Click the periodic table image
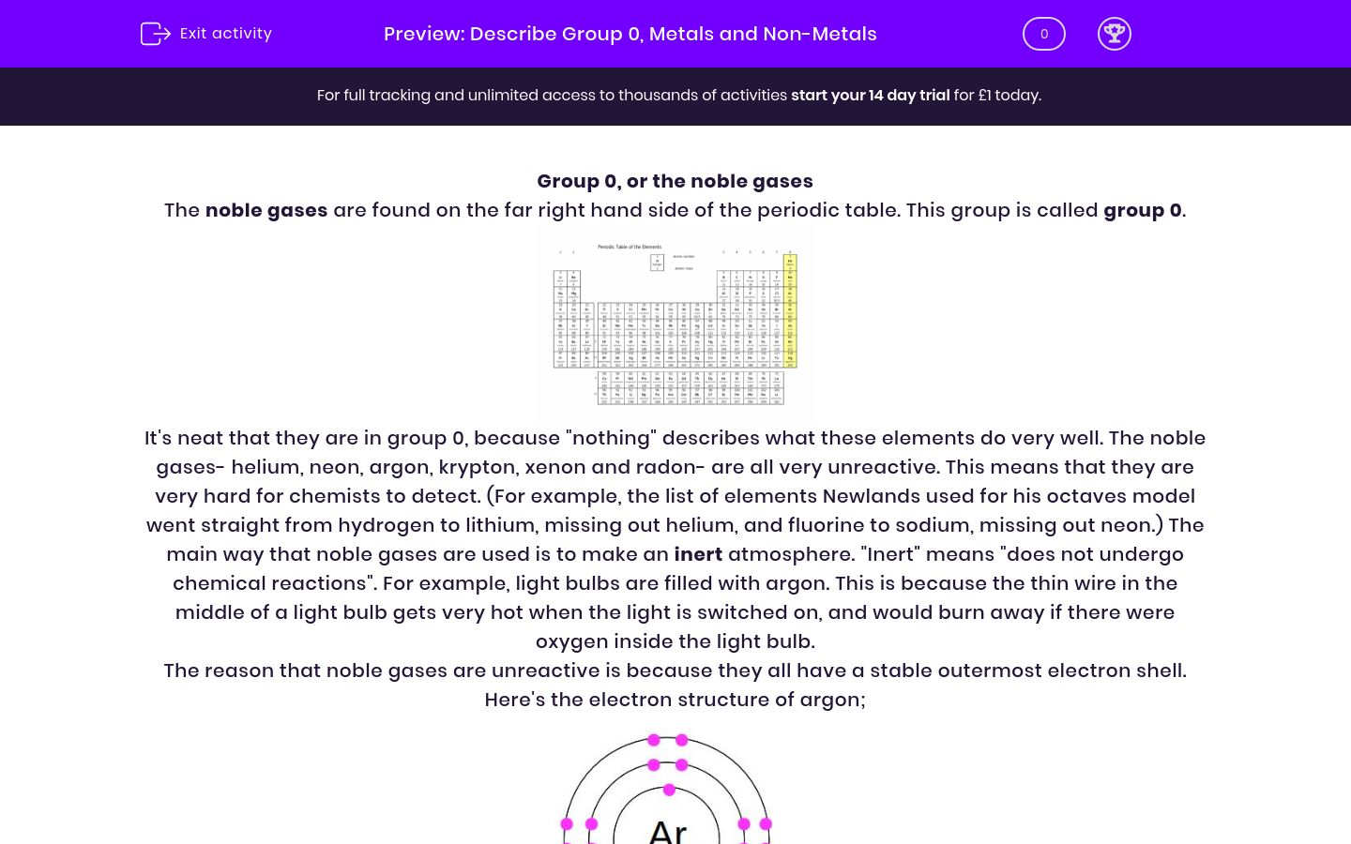The image size is (1351, 844). pyautogui.click(x=675, y=324)
